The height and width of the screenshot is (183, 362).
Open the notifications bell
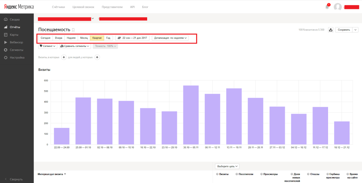[327, 7]
